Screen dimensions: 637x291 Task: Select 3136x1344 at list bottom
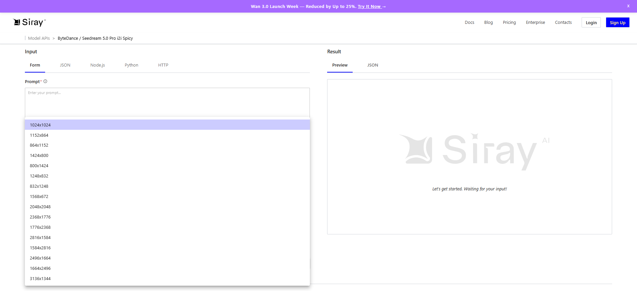[167, 279]
